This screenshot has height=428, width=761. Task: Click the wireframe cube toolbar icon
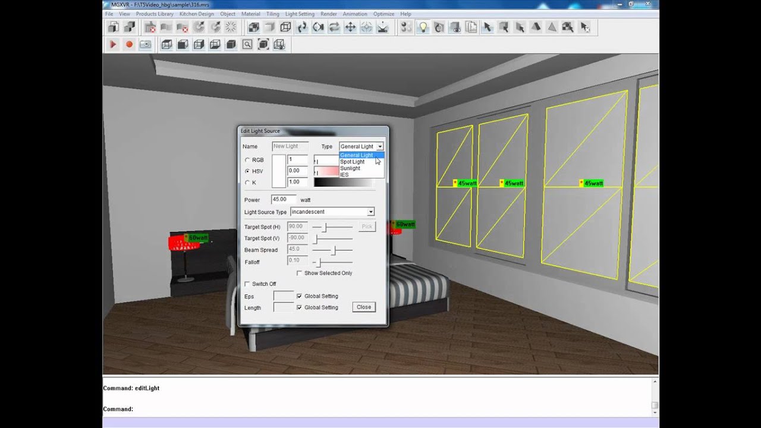pyautogui.click(x=285, y=27)
